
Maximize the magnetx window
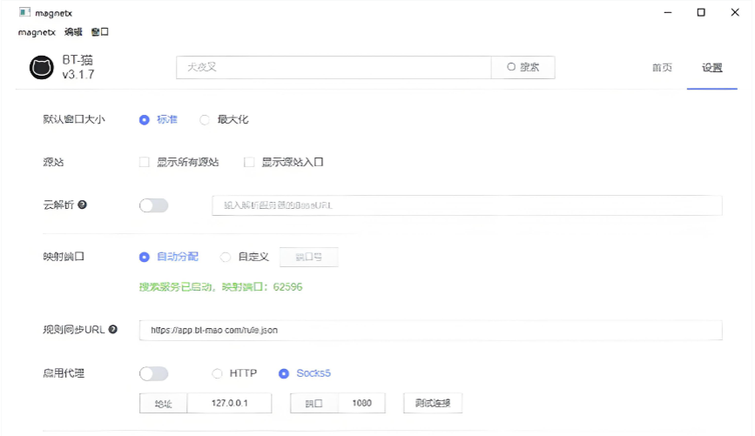(701, 12)
